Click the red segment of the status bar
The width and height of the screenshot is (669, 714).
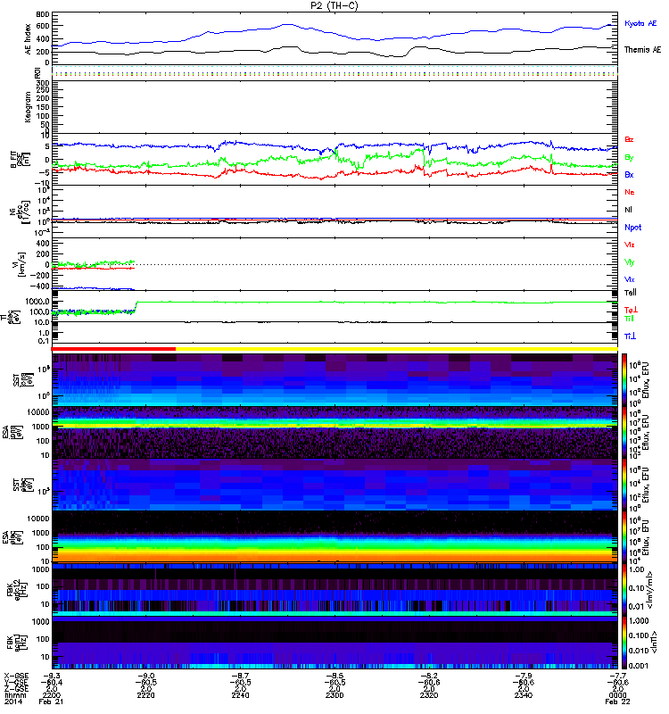point(113,349)
